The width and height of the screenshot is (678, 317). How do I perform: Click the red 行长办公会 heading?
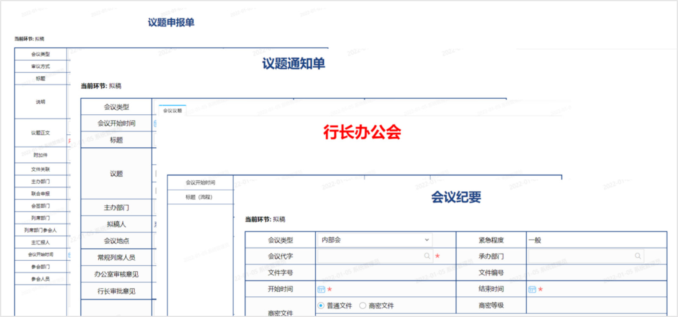362,132
